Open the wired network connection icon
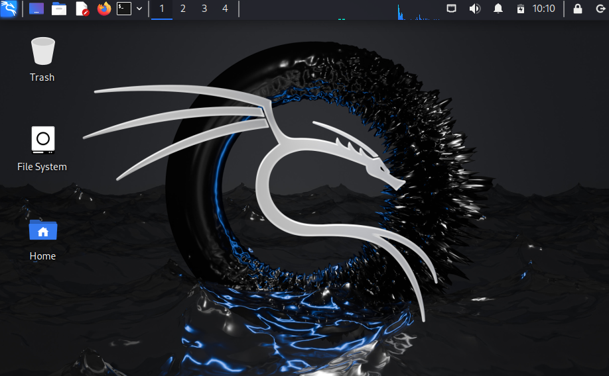Viewport: 609px width, 376px height. pos(451,8)
